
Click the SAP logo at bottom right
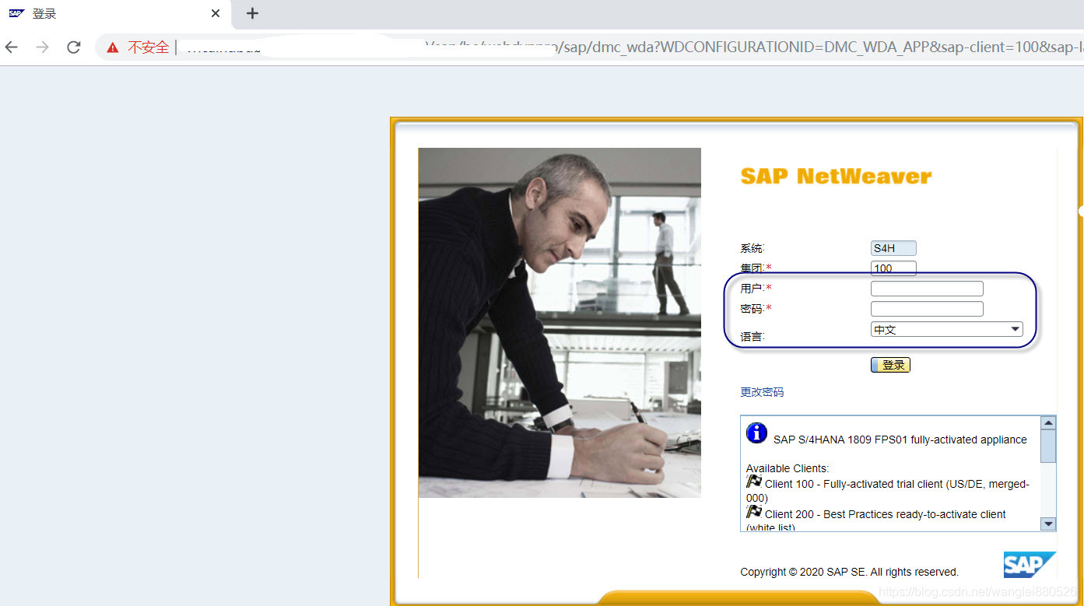1029,565
